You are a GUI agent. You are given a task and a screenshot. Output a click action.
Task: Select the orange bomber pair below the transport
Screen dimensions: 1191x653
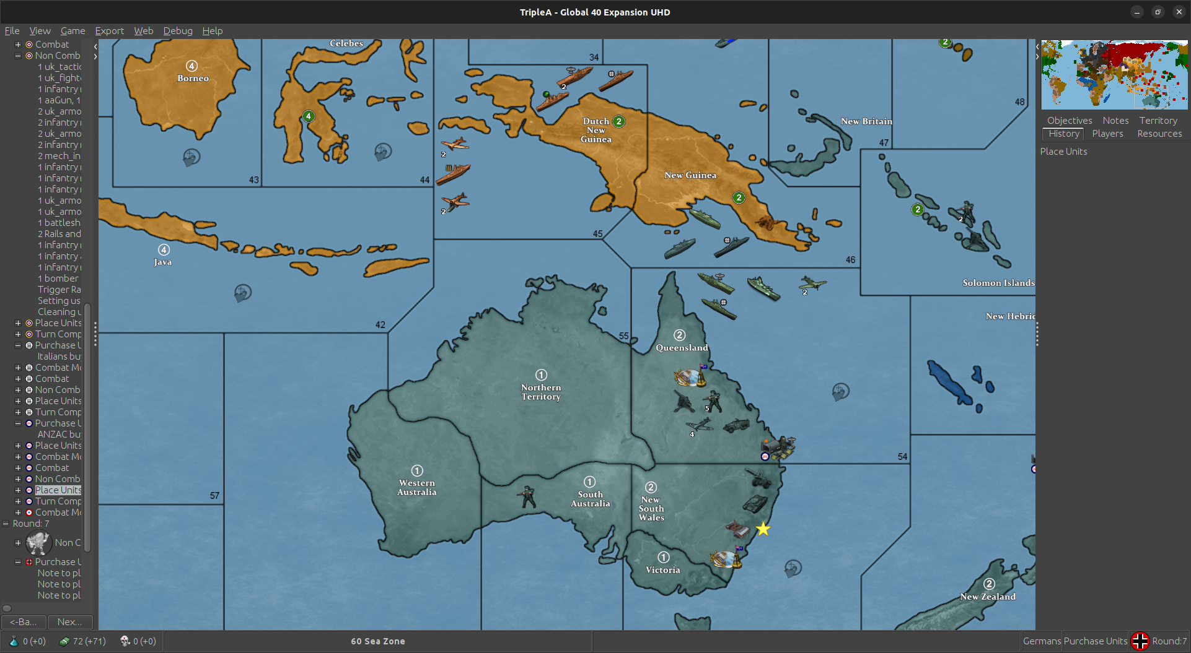pos(455,202)
